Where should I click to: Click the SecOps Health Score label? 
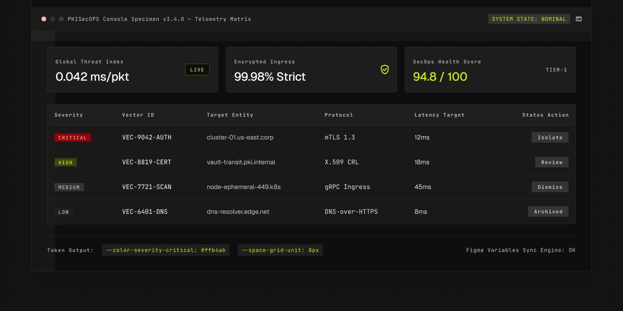point(447,62)
